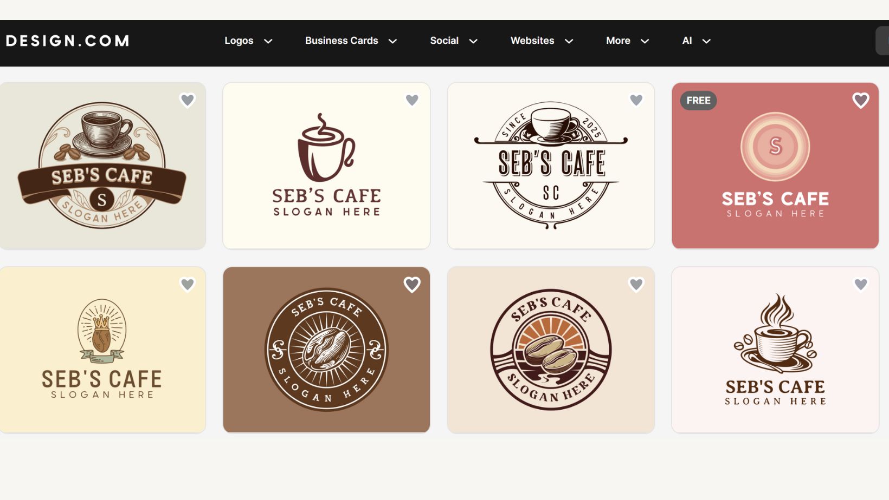Click the heart on the steaming cup saucer logo

pyautogui.click(x=860, y=284)
